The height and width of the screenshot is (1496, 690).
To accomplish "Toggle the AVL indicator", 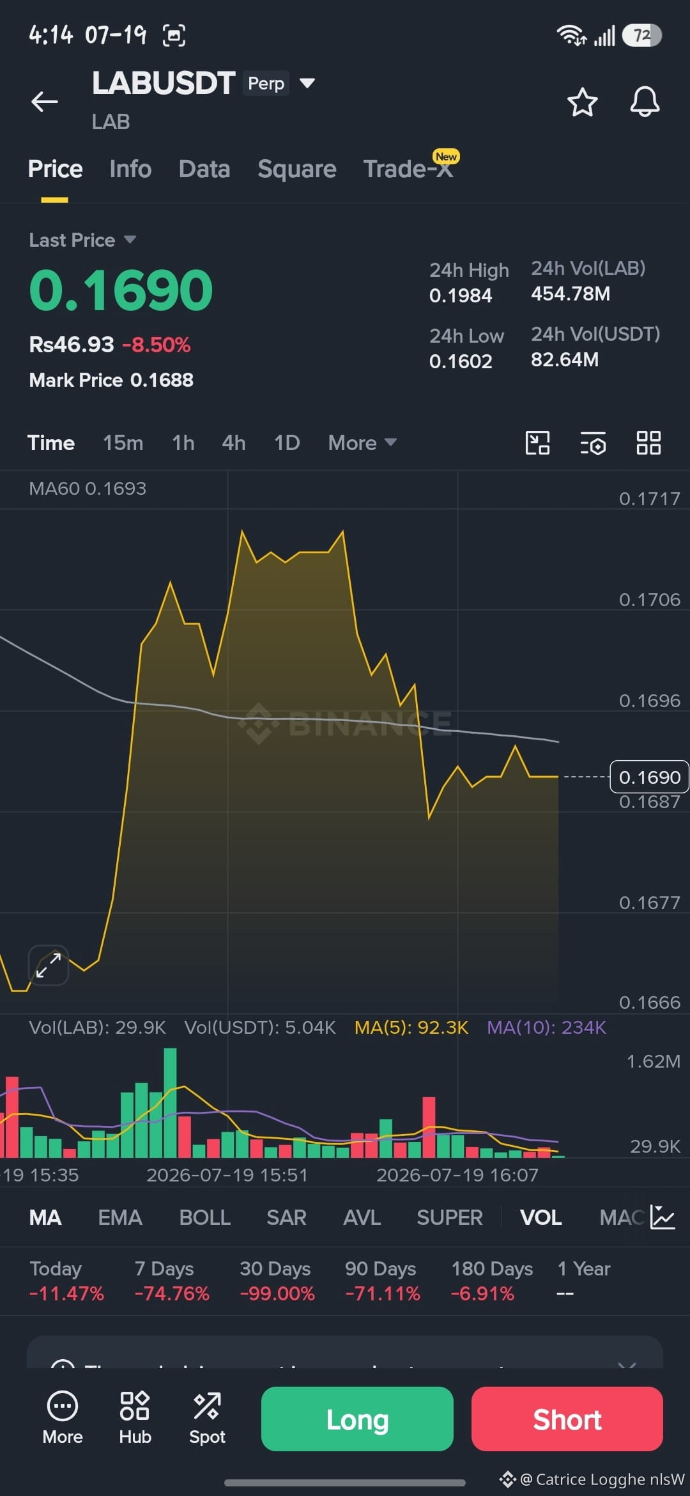I will tap(362, 1217).
